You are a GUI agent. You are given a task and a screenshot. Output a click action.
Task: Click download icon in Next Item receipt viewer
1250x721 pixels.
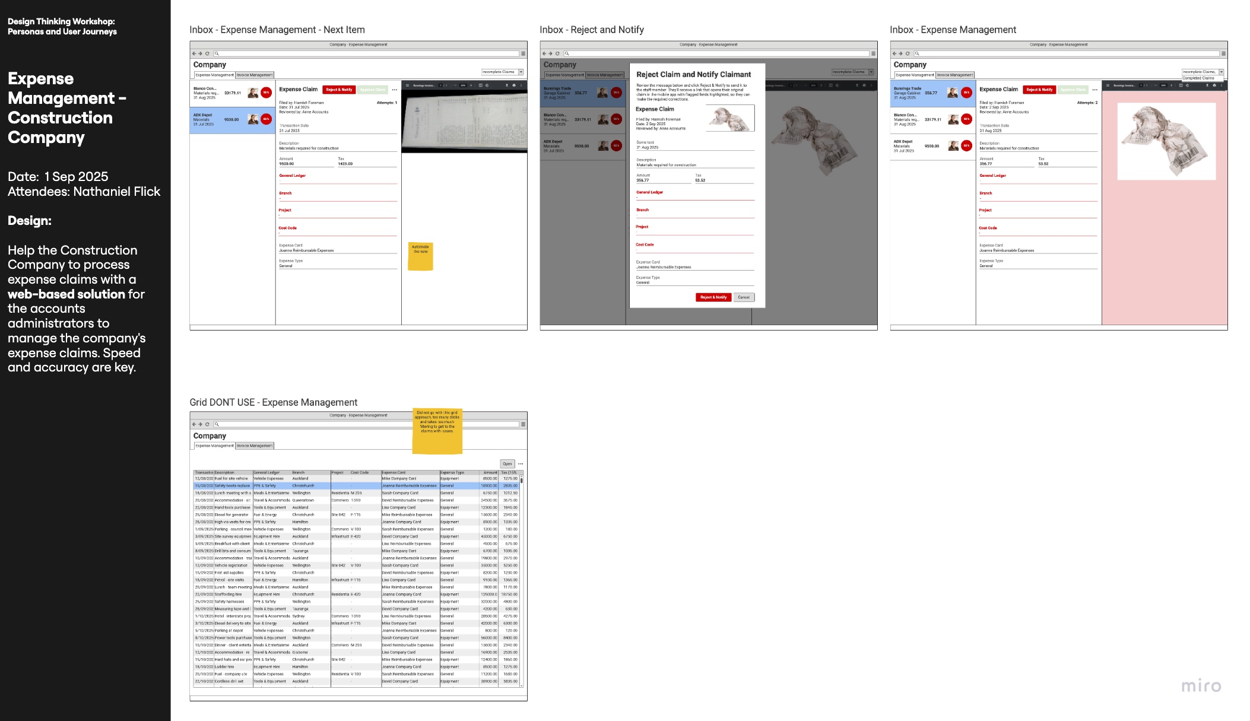pos(507,85)
